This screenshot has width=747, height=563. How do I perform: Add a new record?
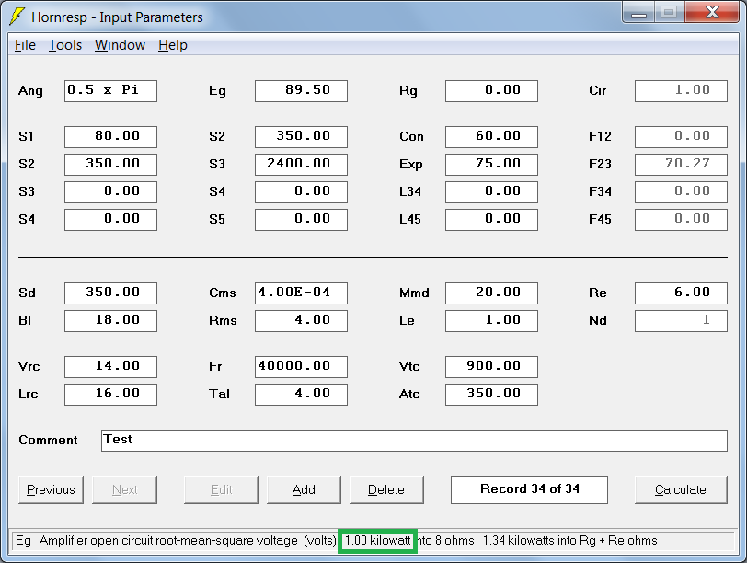[304, 489]
